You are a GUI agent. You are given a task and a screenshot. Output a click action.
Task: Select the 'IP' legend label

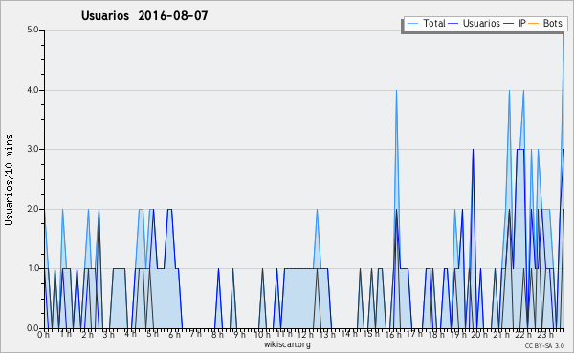(x=522, y=23)
